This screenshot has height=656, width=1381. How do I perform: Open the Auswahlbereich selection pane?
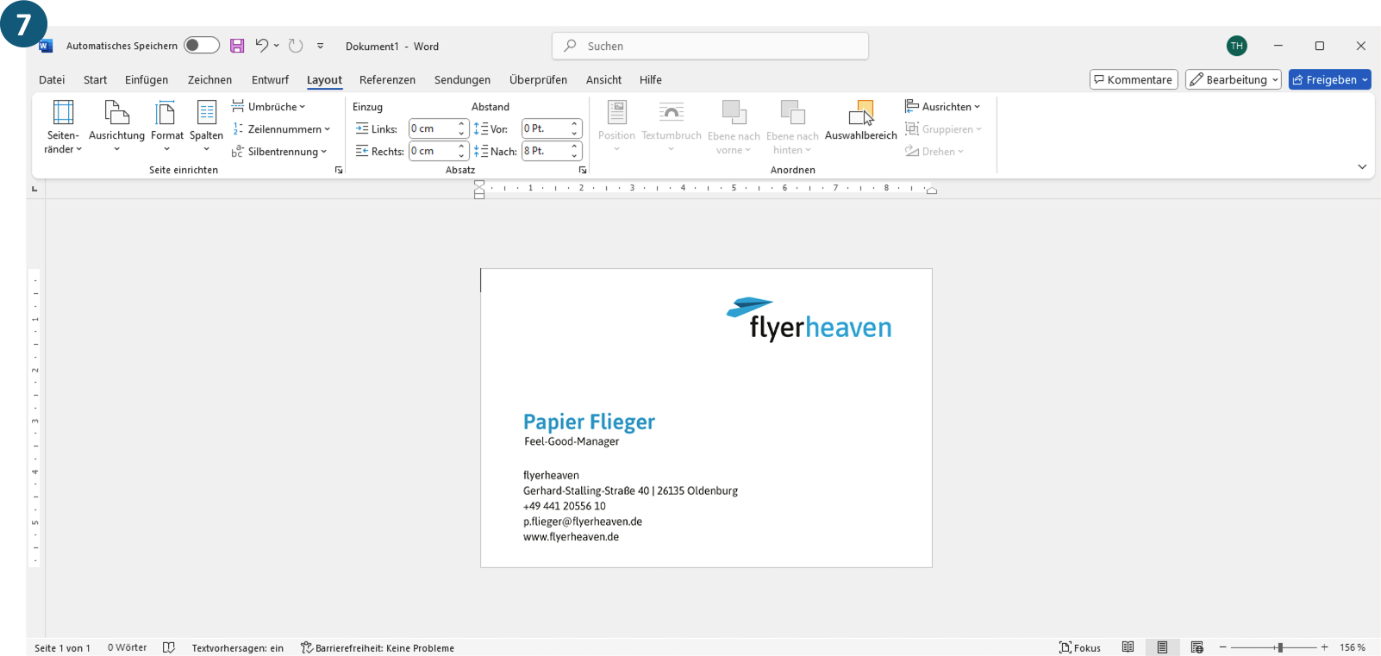[x=860, y=121]
